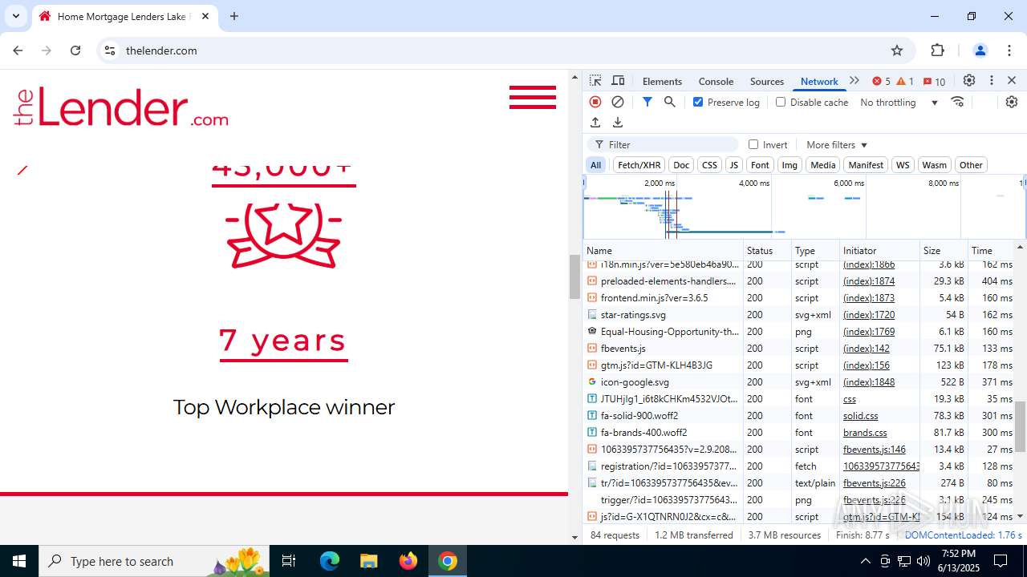Go back in browser history
1027x577 pixels.
click(x=18, y=50)
